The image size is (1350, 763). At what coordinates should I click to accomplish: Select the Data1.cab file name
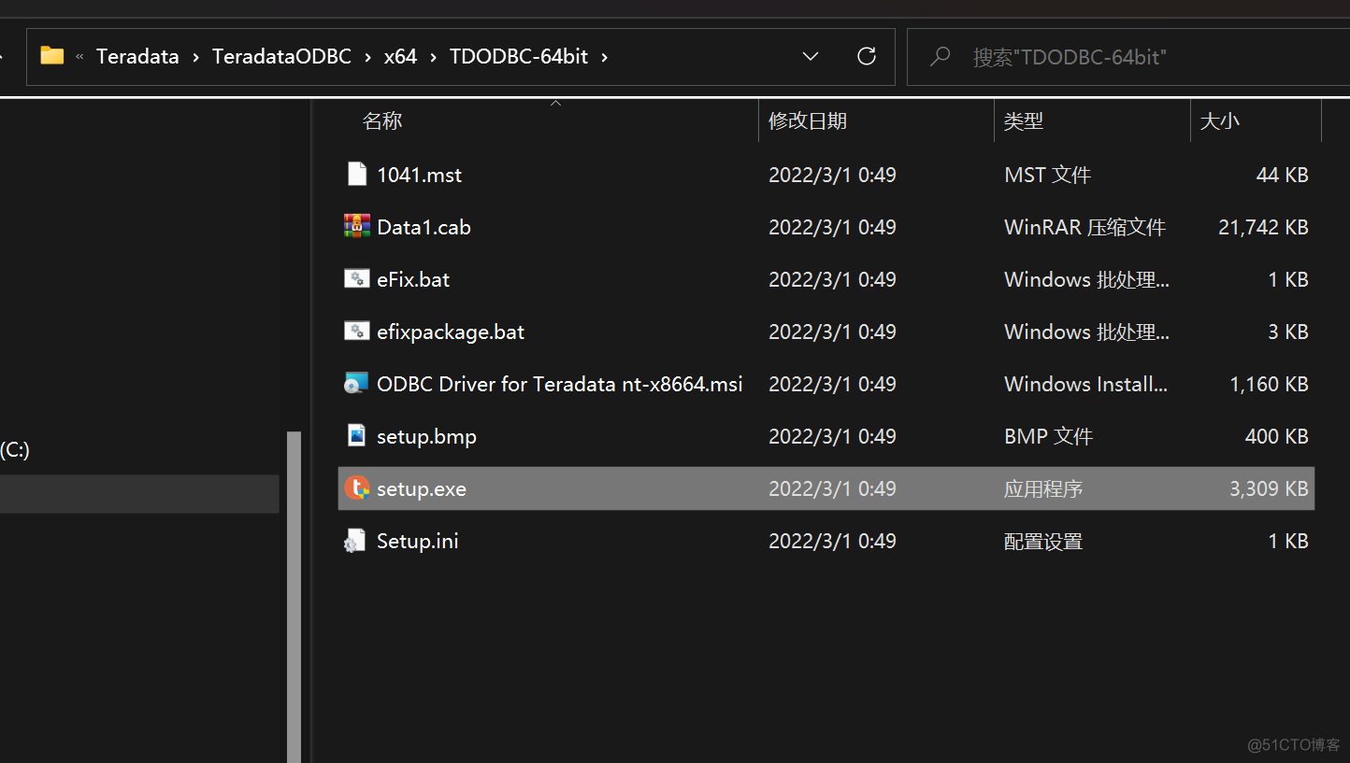tap(424, 227)
